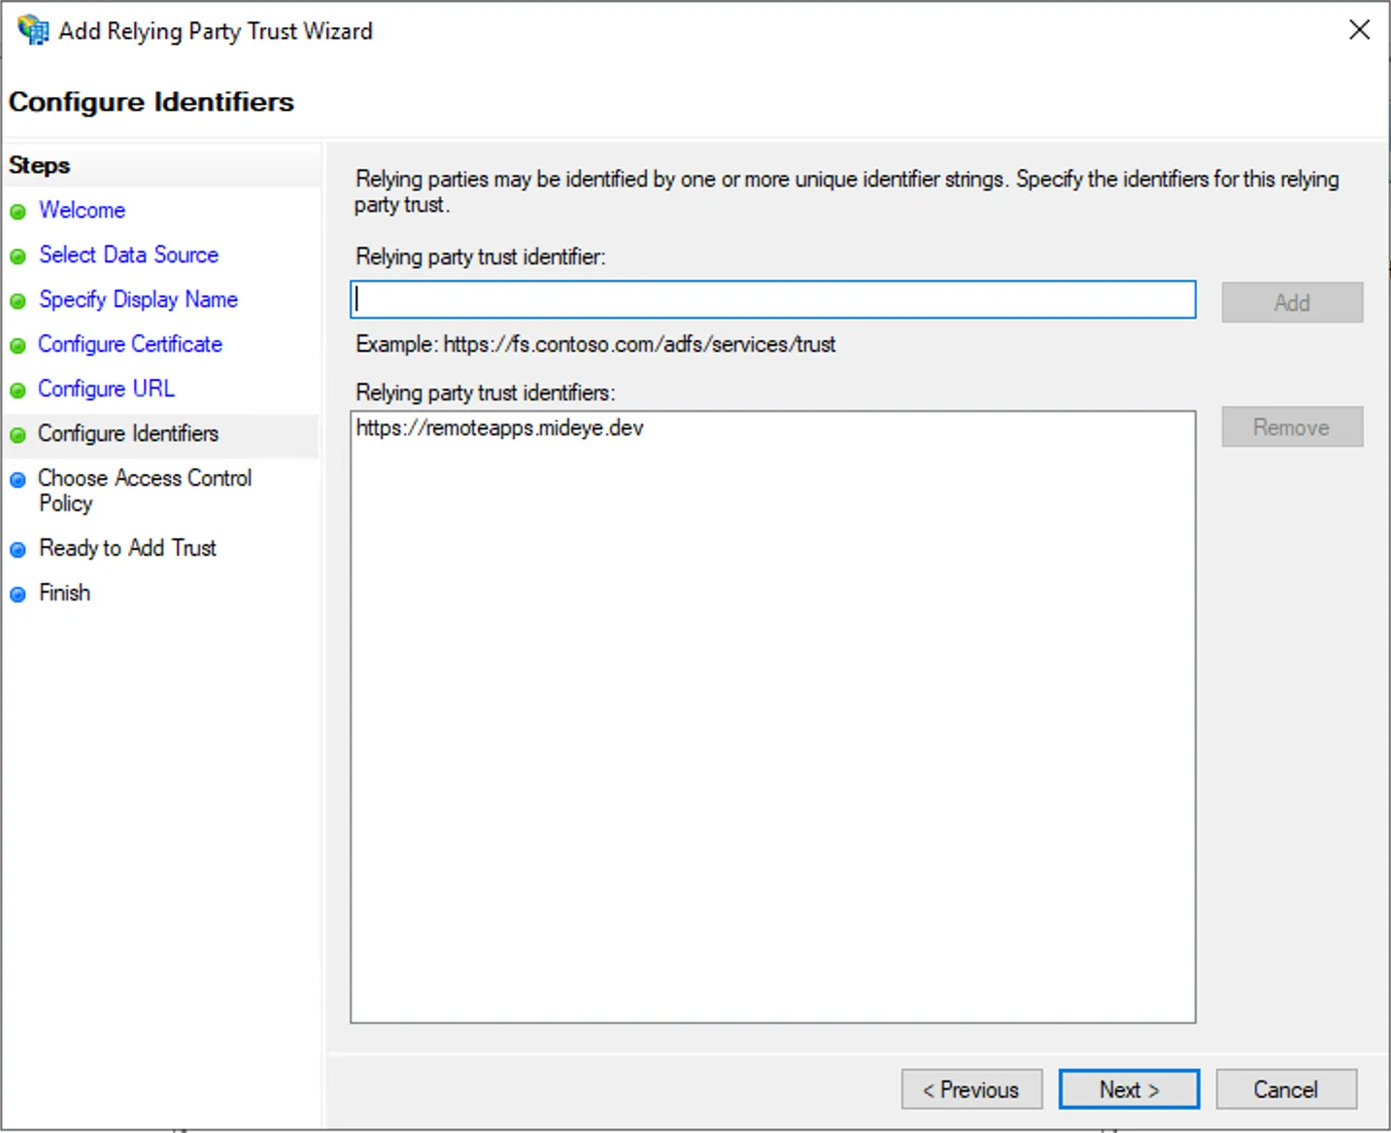Viewport: 1391px width, 1133px height.
Task: Click inside the relying party trust identifier field
Action: (772, 299)
